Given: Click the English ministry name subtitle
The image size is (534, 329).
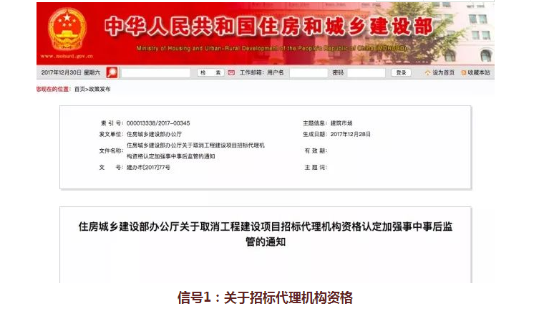Looking at the screenshot, I should click(x=272, y=49).
